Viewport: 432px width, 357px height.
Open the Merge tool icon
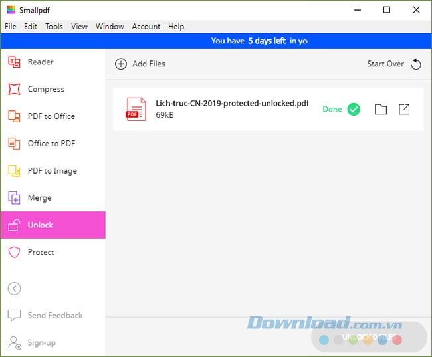[14, 197]
